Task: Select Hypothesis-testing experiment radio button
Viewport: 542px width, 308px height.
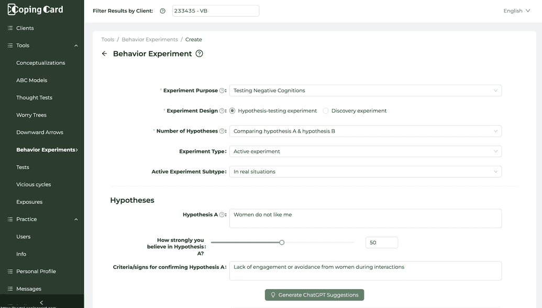Action: [233, 111]
